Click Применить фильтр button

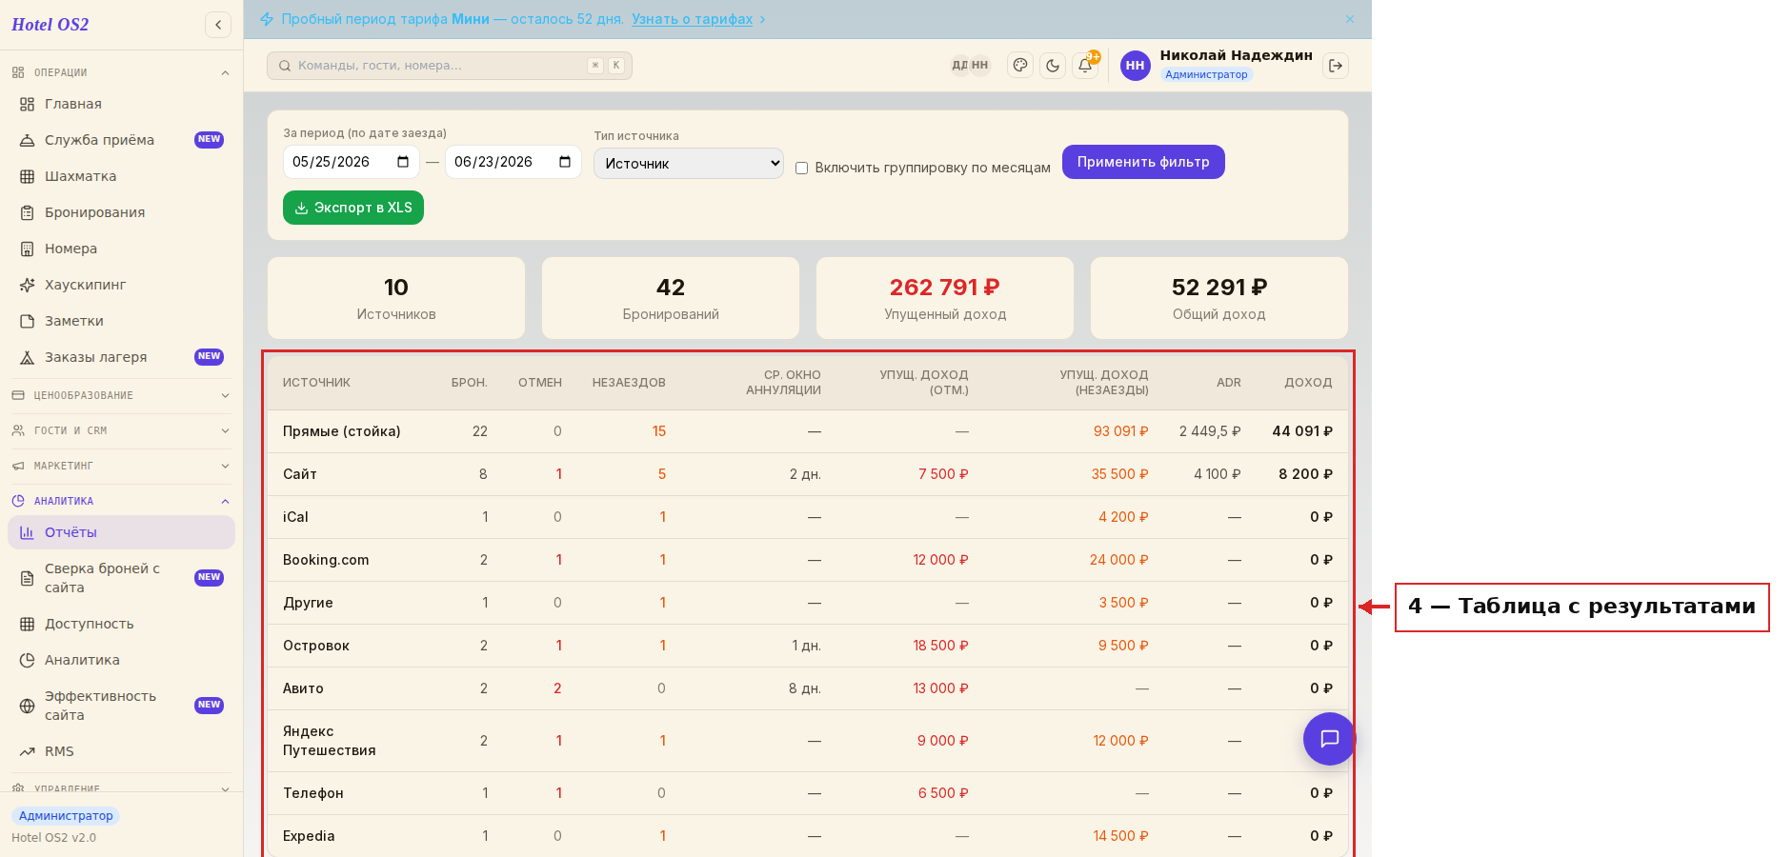tap(1143, 162)
